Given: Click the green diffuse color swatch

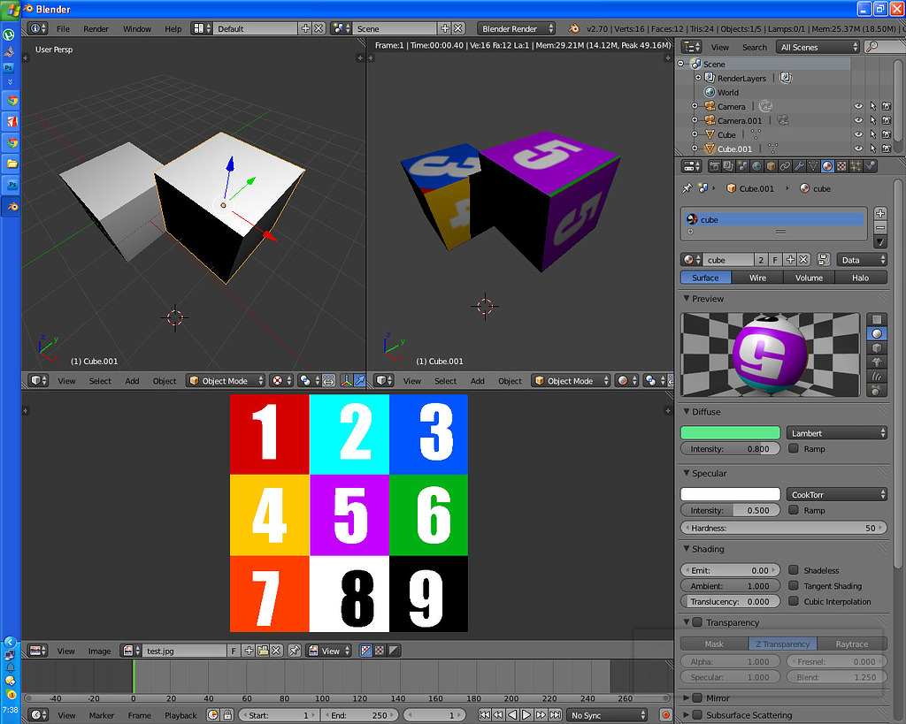Looking at the screenshot, I should point(730,433).
